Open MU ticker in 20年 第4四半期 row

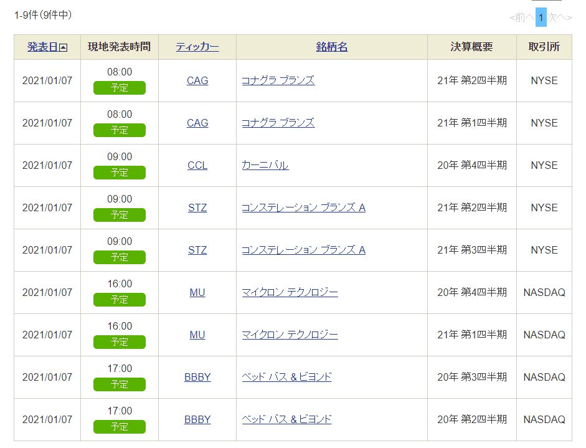pos(197,292)
